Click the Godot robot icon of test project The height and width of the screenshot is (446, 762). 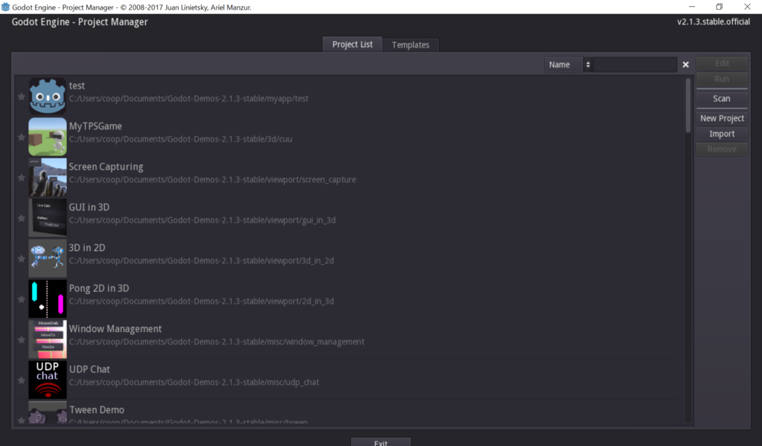(x=48, y=96)
